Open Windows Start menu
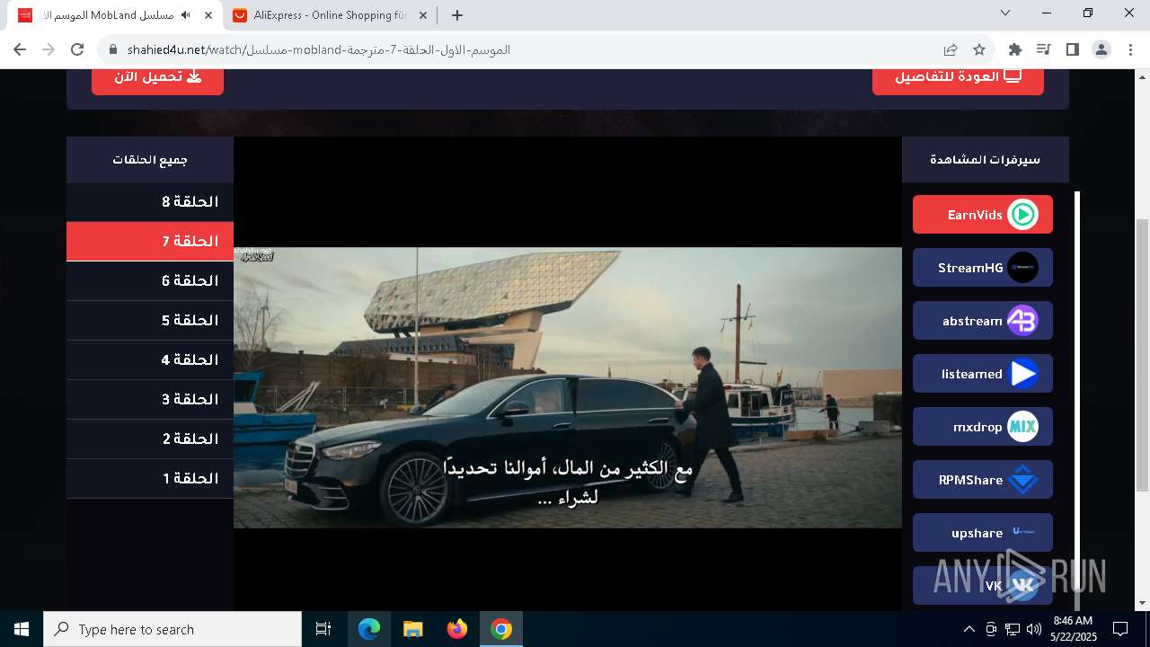This screenshot has height=647, width=1150. (22, 629)
